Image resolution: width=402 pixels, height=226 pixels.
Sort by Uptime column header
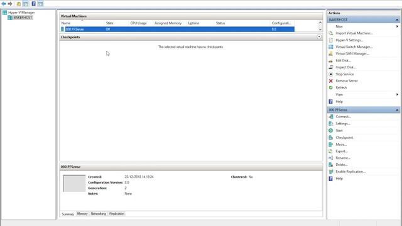[x=193, y=23]
